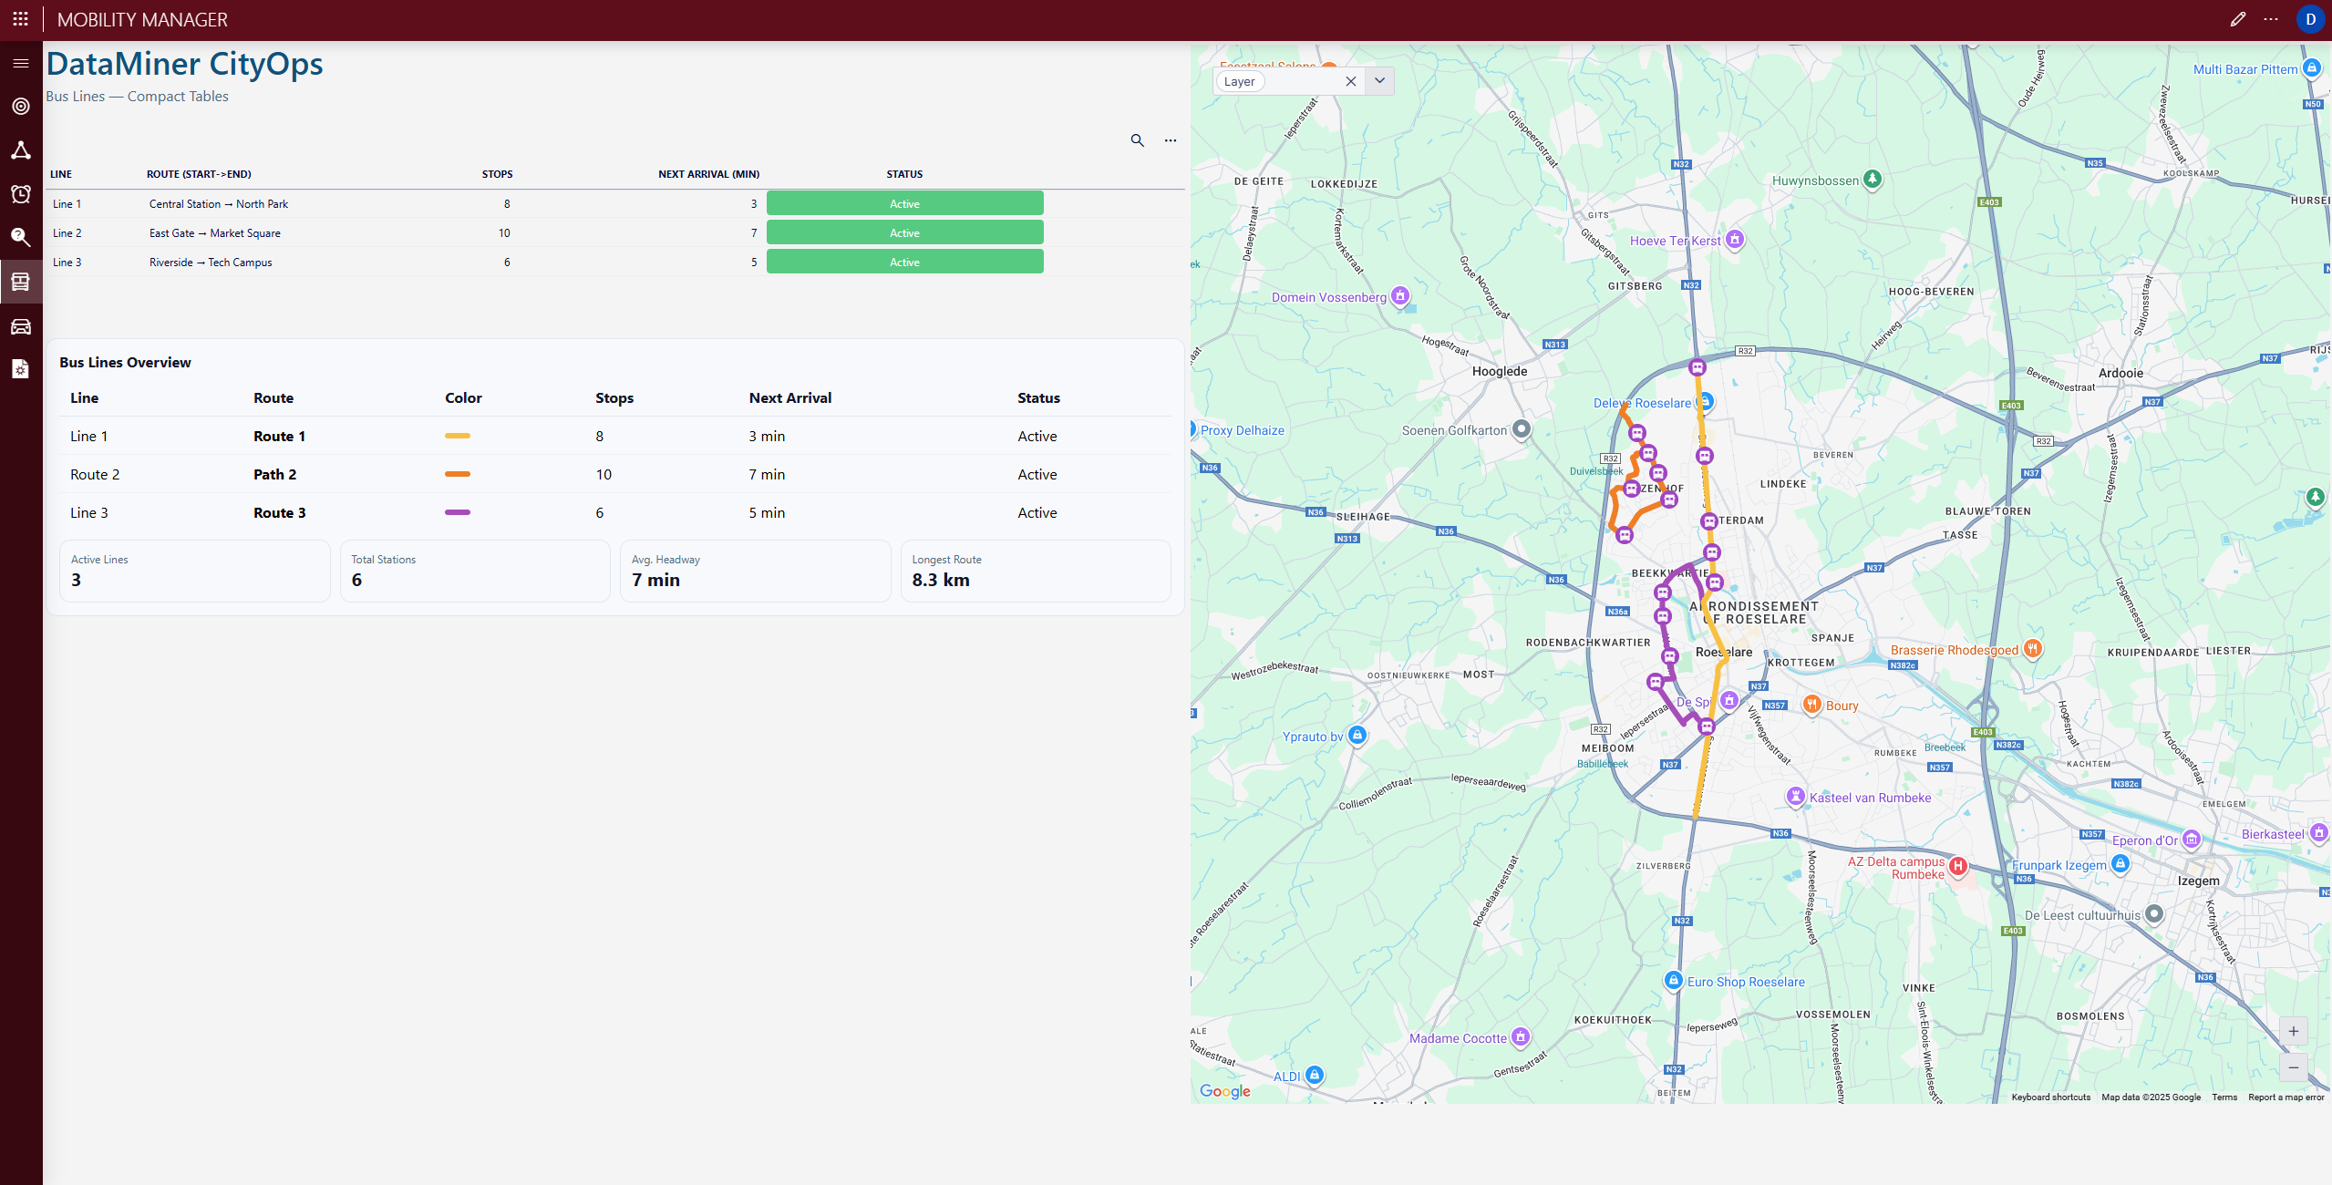Open the user profile D avatar
2332x1185 pixels.
coord(2309,19)
